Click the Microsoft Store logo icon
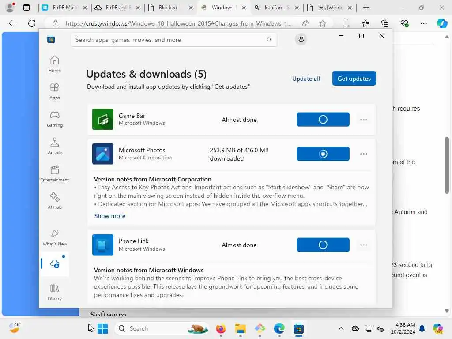 [51, 39]
